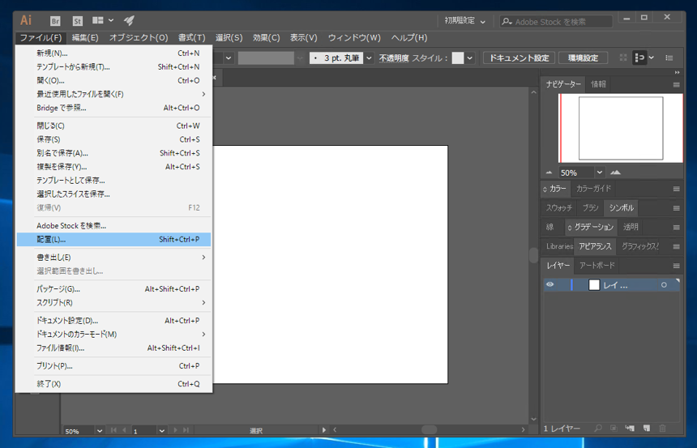Switch to the 情報 tab
Viewport: 697px width, 448px height.
[x=598, y=84]
